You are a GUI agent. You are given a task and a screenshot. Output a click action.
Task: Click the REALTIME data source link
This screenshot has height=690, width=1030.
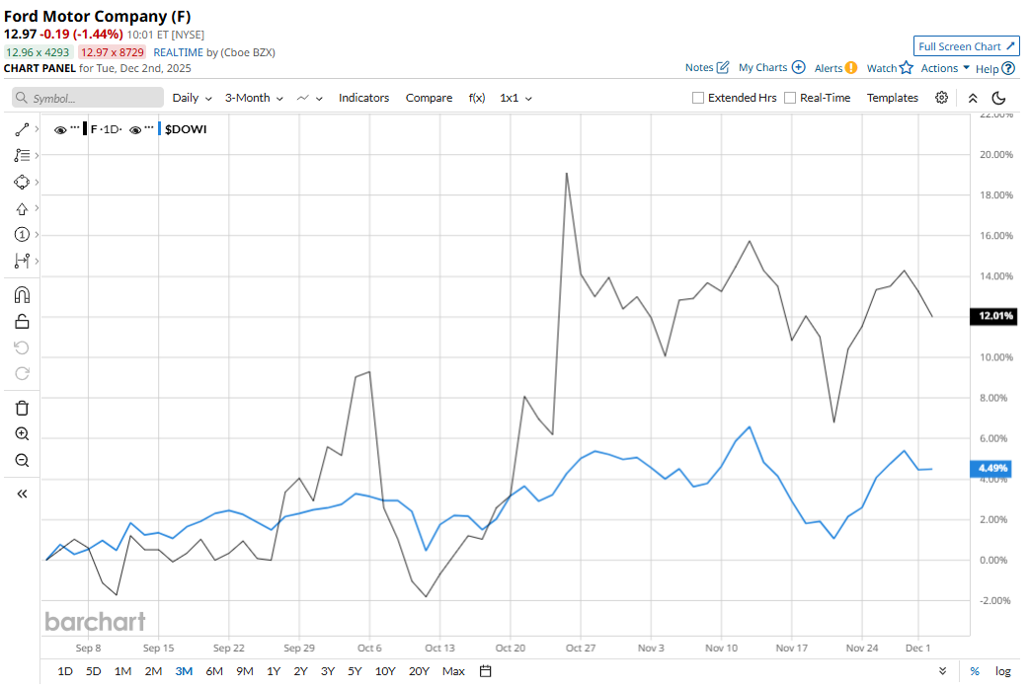(178, 52)
